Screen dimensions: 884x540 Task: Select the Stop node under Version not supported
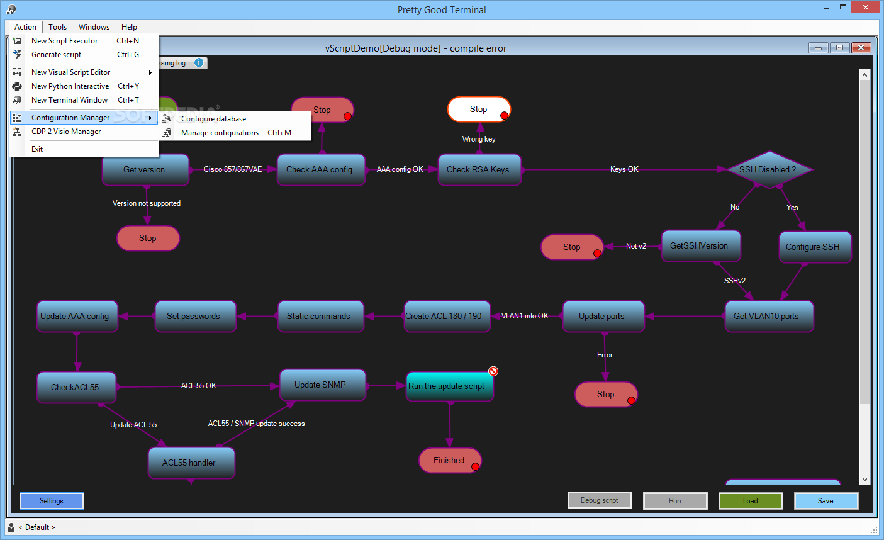tap(148, 238)
